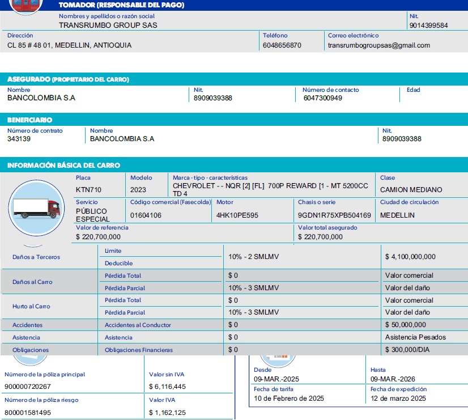Click the Daños a Terceros coverage row label
Image resolution: width=468 pixels, height=420 pixels.
coord(36,257)
